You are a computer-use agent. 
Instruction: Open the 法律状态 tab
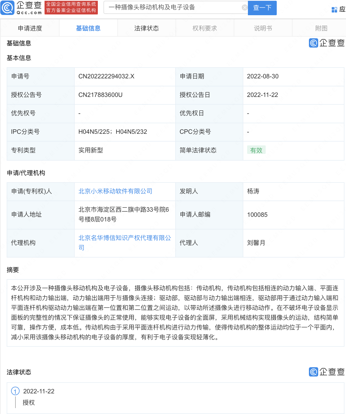click(146, 28)
